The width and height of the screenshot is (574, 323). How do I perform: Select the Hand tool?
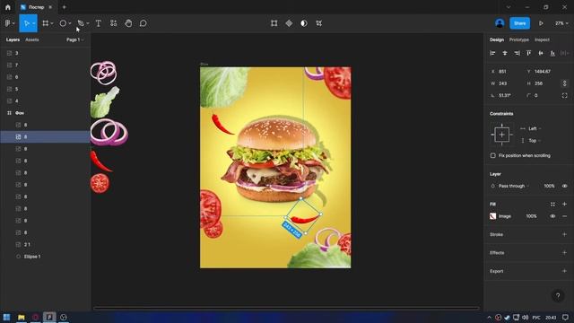[128, 23]
